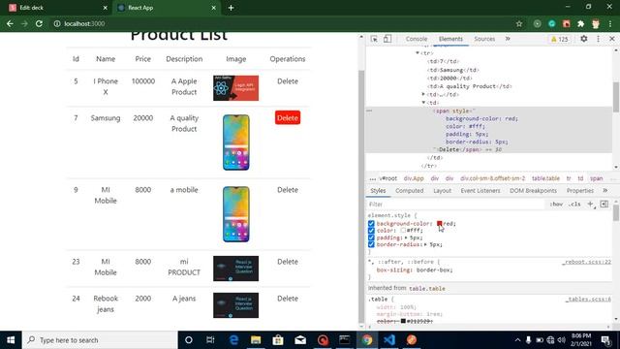Open Chrome menu three dots
This screenshot has width=620, height=349.
click(611, 23)
